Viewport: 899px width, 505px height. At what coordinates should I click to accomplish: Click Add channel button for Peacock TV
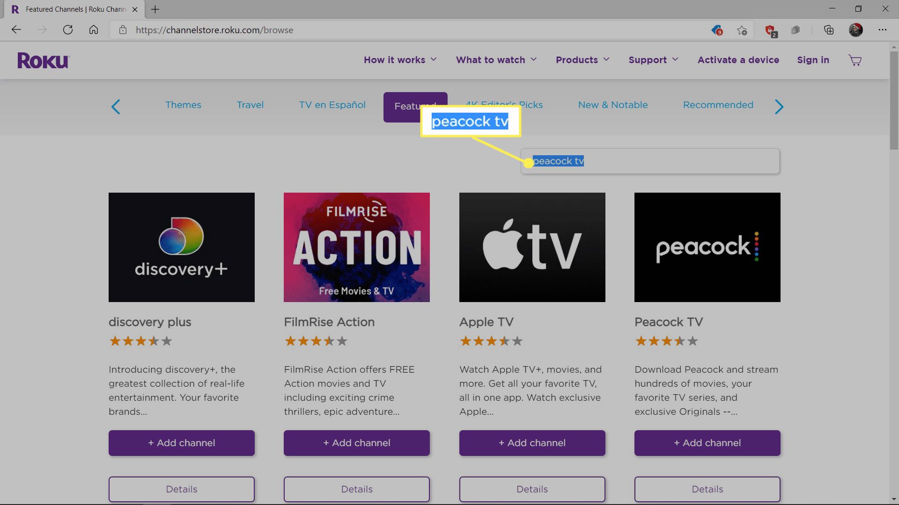click(707, 443)
